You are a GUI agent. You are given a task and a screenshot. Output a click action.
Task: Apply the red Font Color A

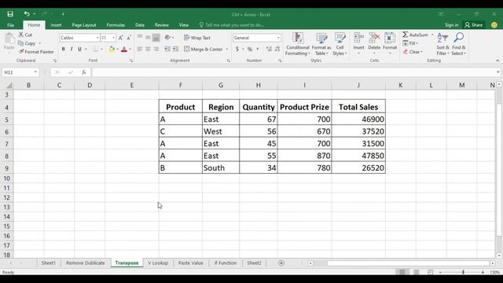(124, 49)
